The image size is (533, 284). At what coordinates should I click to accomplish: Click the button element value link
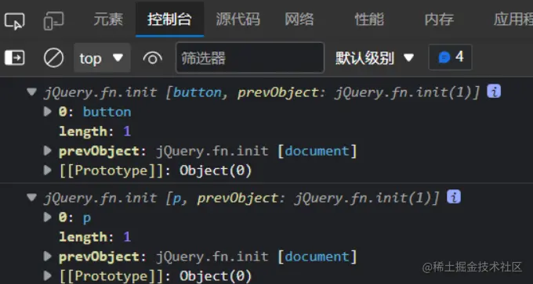[107, 112]
